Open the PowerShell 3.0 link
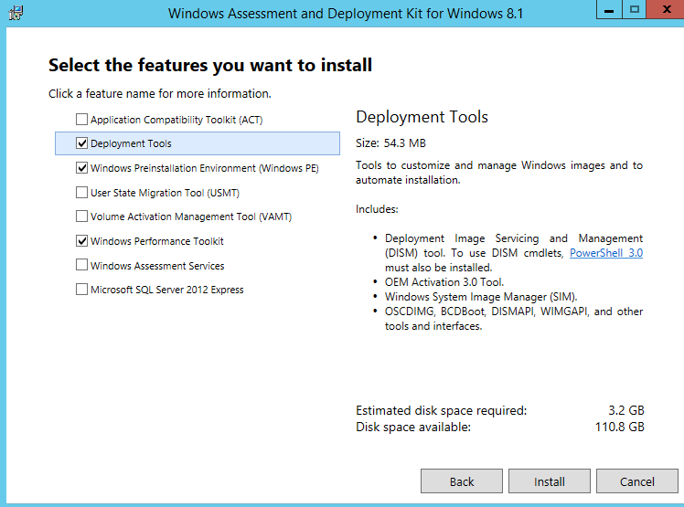The width and height of the screenshot is (684, 507). tap(605, 253)
